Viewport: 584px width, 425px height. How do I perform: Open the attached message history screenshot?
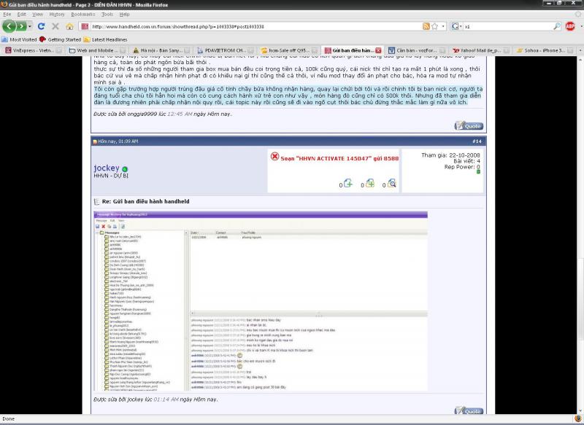260,301
